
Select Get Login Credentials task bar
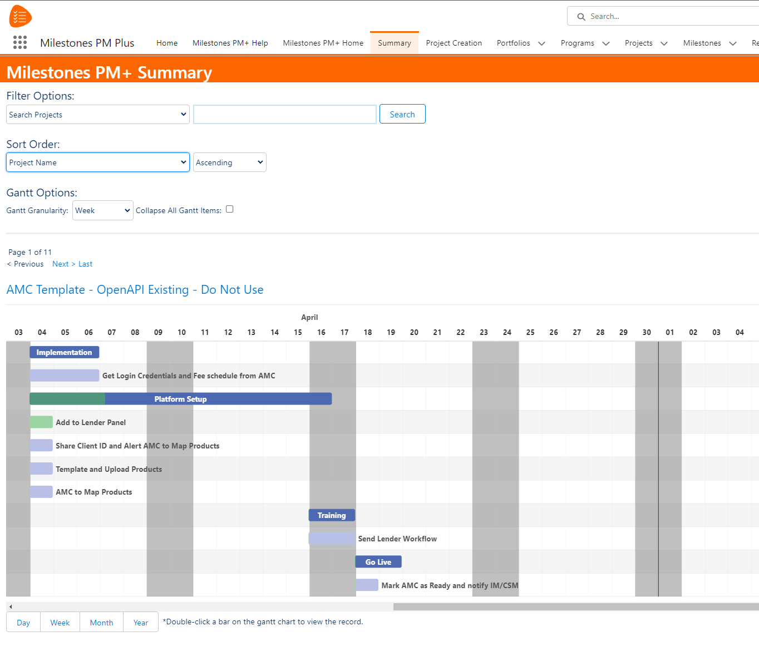point(65,376)
